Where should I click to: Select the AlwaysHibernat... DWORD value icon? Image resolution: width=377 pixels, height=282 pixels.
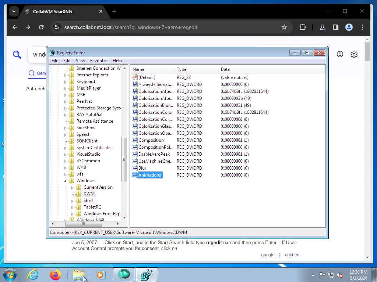[135, 84]
